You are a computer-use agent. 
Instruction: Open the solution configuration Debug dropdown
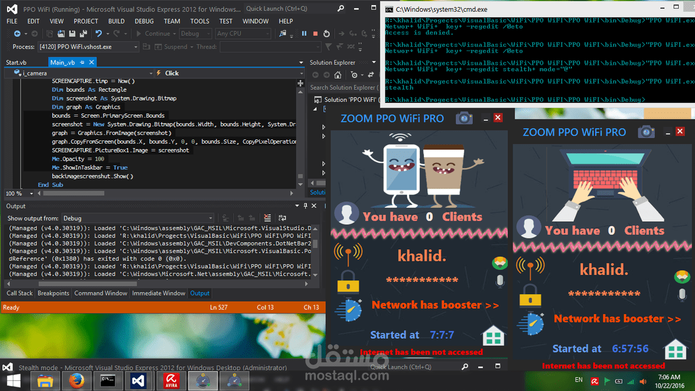pyautogui.click(x=195, y=34)
